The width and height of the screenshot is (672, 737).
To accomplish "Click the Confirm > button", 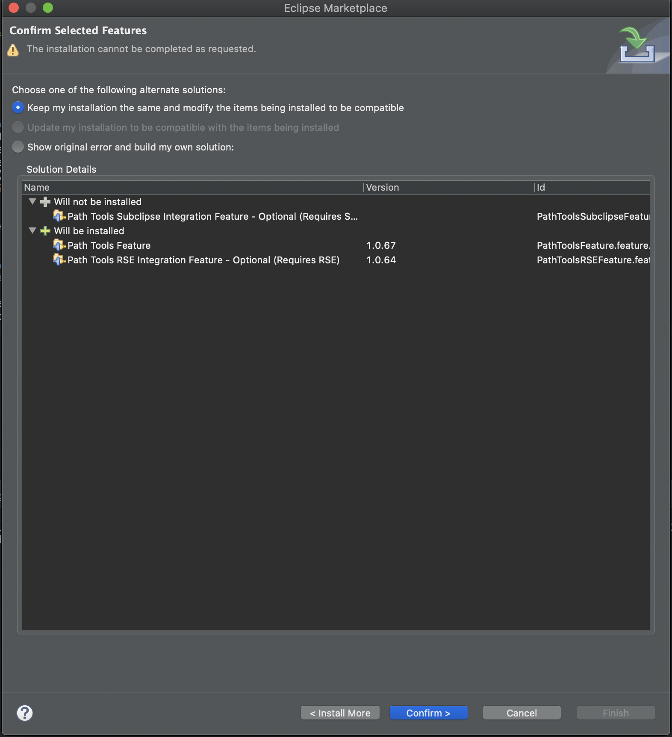I will click(428, 713).
